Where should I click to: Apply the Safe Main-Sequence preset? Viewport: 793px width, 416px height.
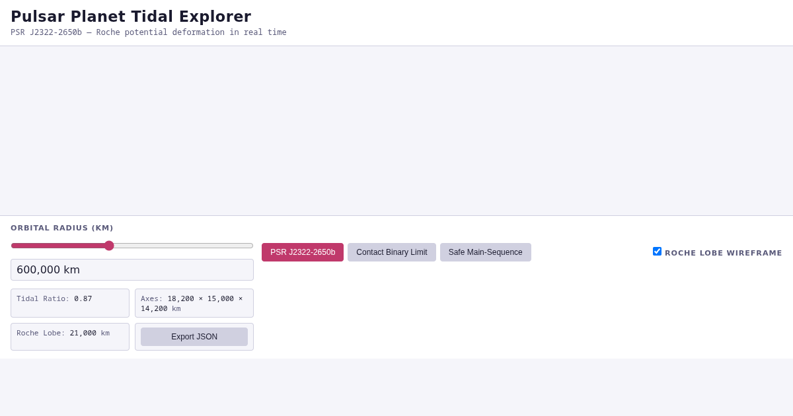486,252
